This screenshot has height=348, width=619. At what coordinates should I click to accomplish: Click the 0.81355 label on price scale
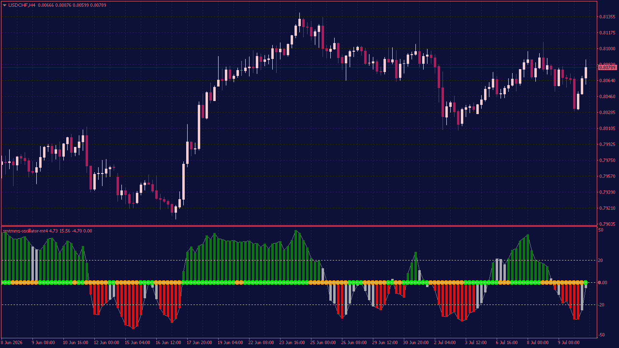click(607, 17)
